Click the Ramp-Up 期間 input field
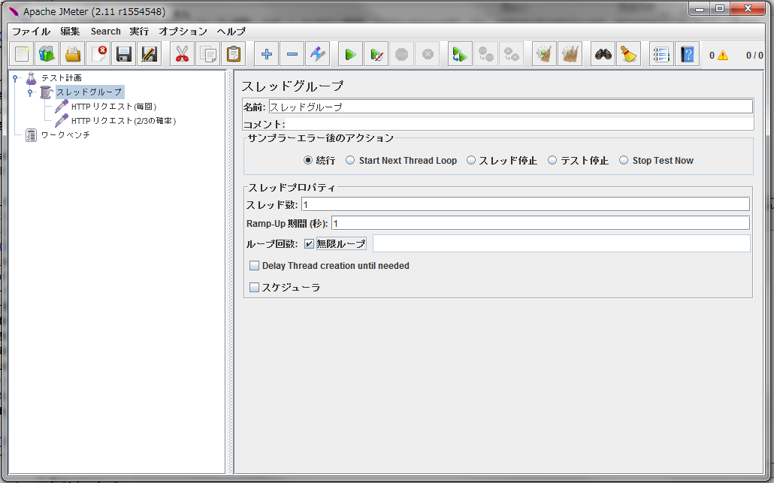Screen dimensions: 774x483 coord(540,224)
